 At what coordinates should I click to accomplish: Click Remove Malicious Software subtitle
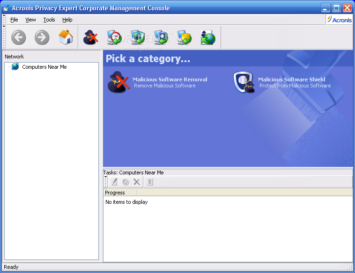click(164, 86)
